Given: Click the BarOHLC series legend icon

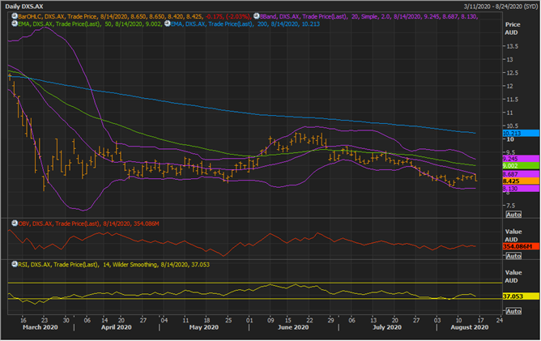Looking at the screenshot, I should point(15,16).
